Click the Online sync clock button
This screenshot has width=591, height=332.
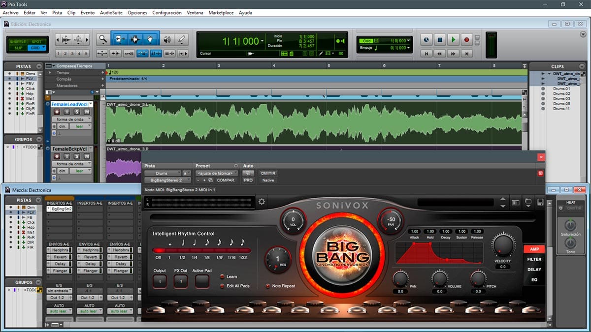pos(427,39)
